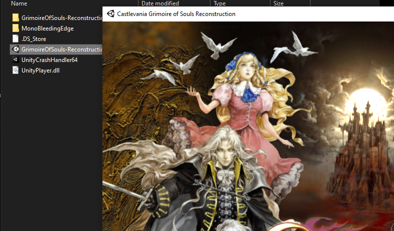Select the .DS_Store file icon
The width and height of the screenshot is (394, 231).
(15, 38)
